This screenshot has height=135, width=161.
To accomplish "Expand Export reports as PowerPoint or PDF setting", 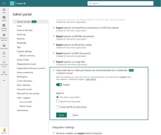I will coord(54,28).
